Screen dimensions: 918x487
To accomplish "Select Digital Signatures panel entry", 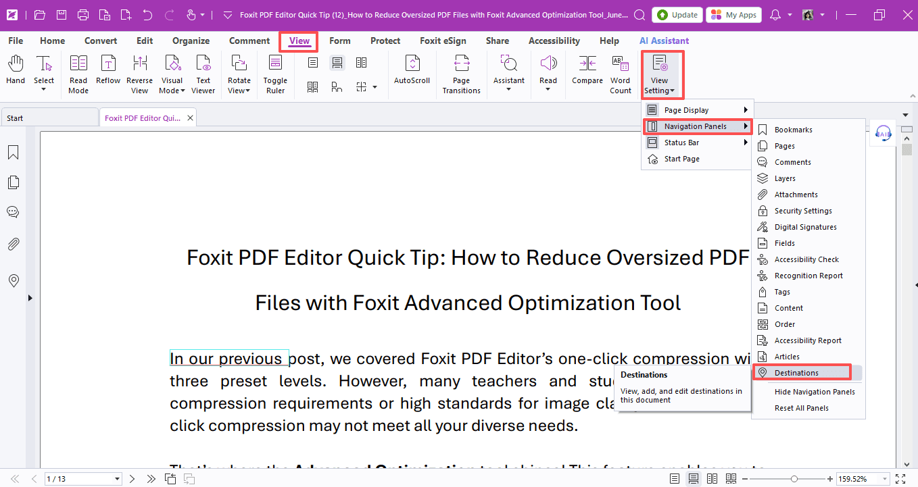I will tap(808, 227).
